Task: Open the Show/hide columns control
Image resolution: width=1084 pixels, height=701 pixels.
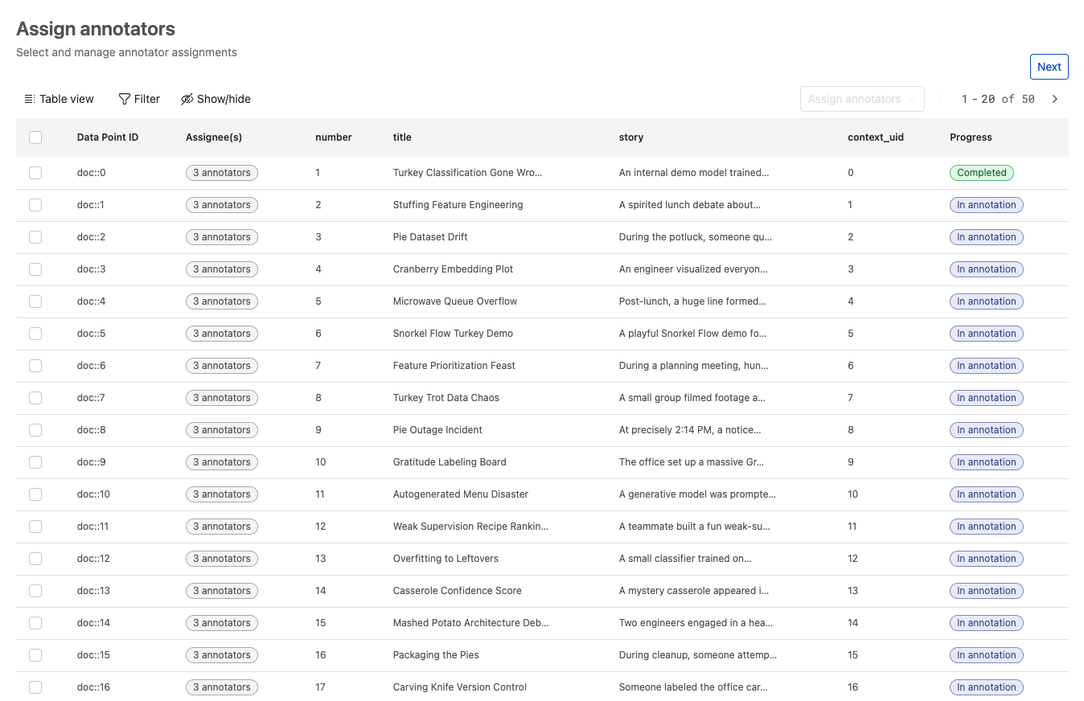Action: pos(216,98)
